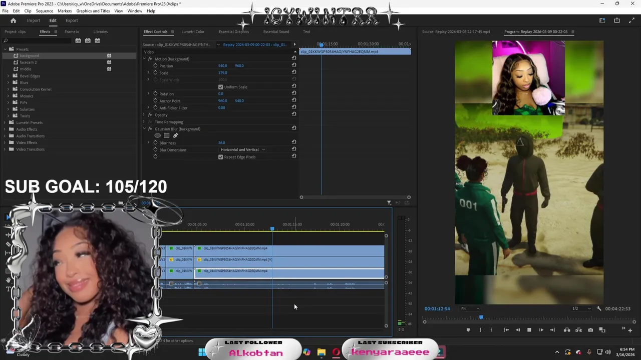Click the Home icon in workspace bar
Viewport: 641px width, 360px height.
[14, 20]
